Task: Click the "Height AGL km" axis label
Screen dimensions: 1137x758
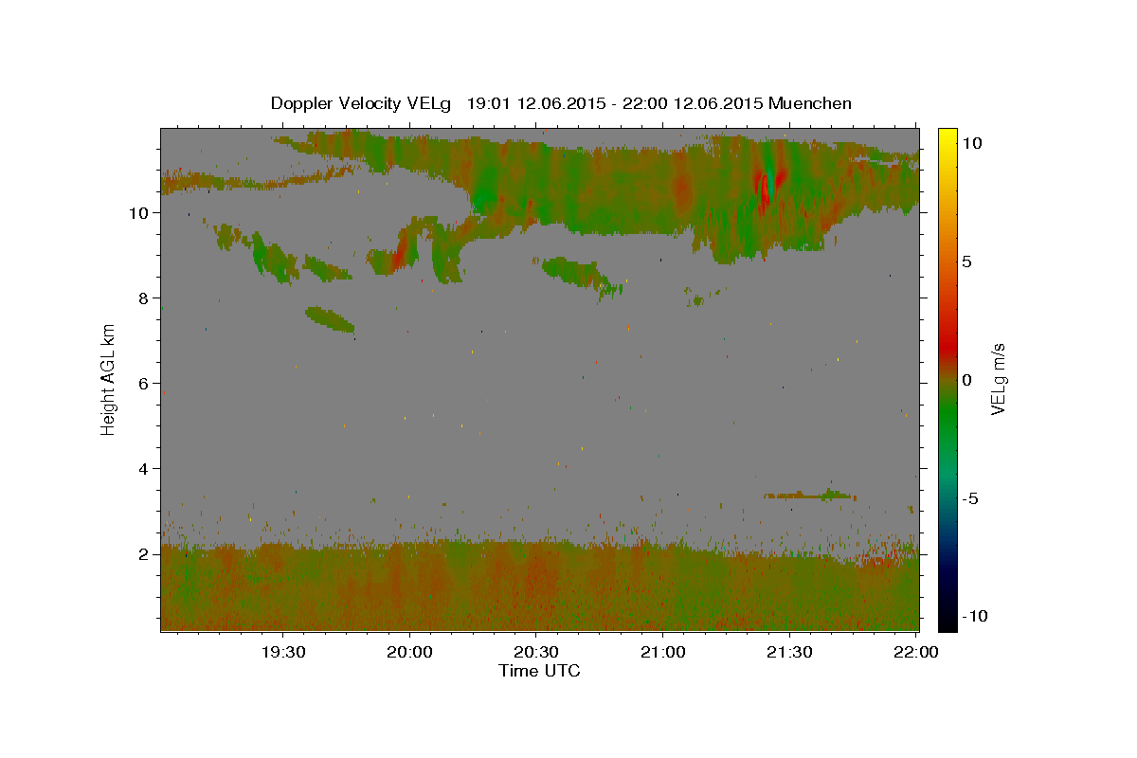Action: [x=109, y=378]
